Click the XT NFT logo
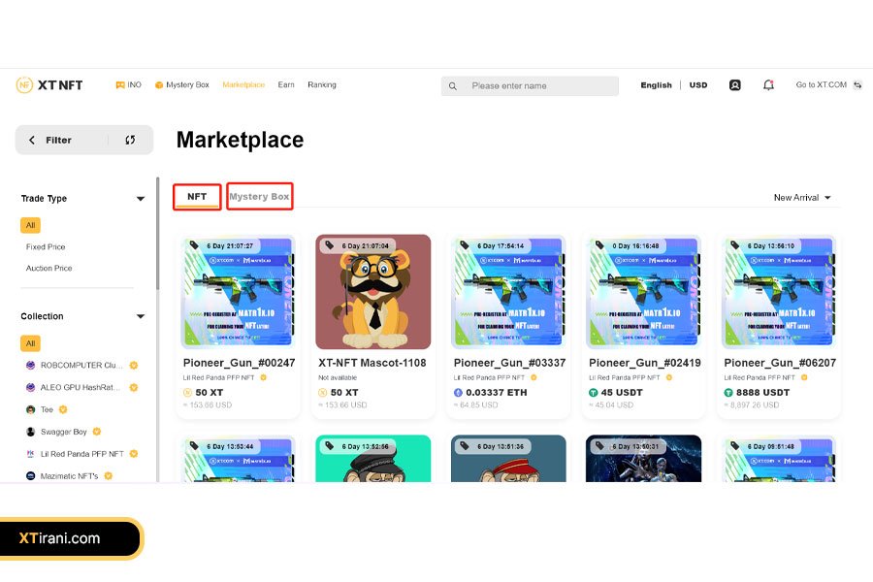Image resolution: width=873 pixels, height=582 pixels. tap(49, 85)
